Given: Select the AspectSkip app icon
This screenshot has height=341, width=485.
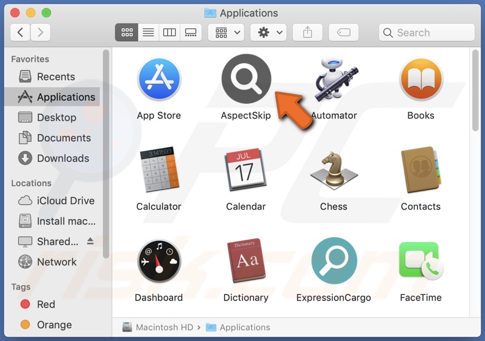Looking at the screenshot, I should (246, 79).
